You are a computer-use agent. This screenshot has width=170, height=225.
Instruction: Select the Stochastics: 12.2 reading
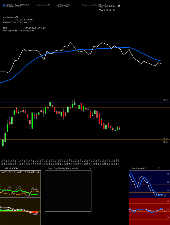click(11, 17)
